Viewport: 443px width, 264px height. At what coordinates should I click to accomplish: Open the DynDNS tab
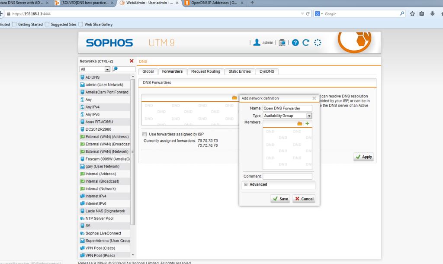pos(266,71)
